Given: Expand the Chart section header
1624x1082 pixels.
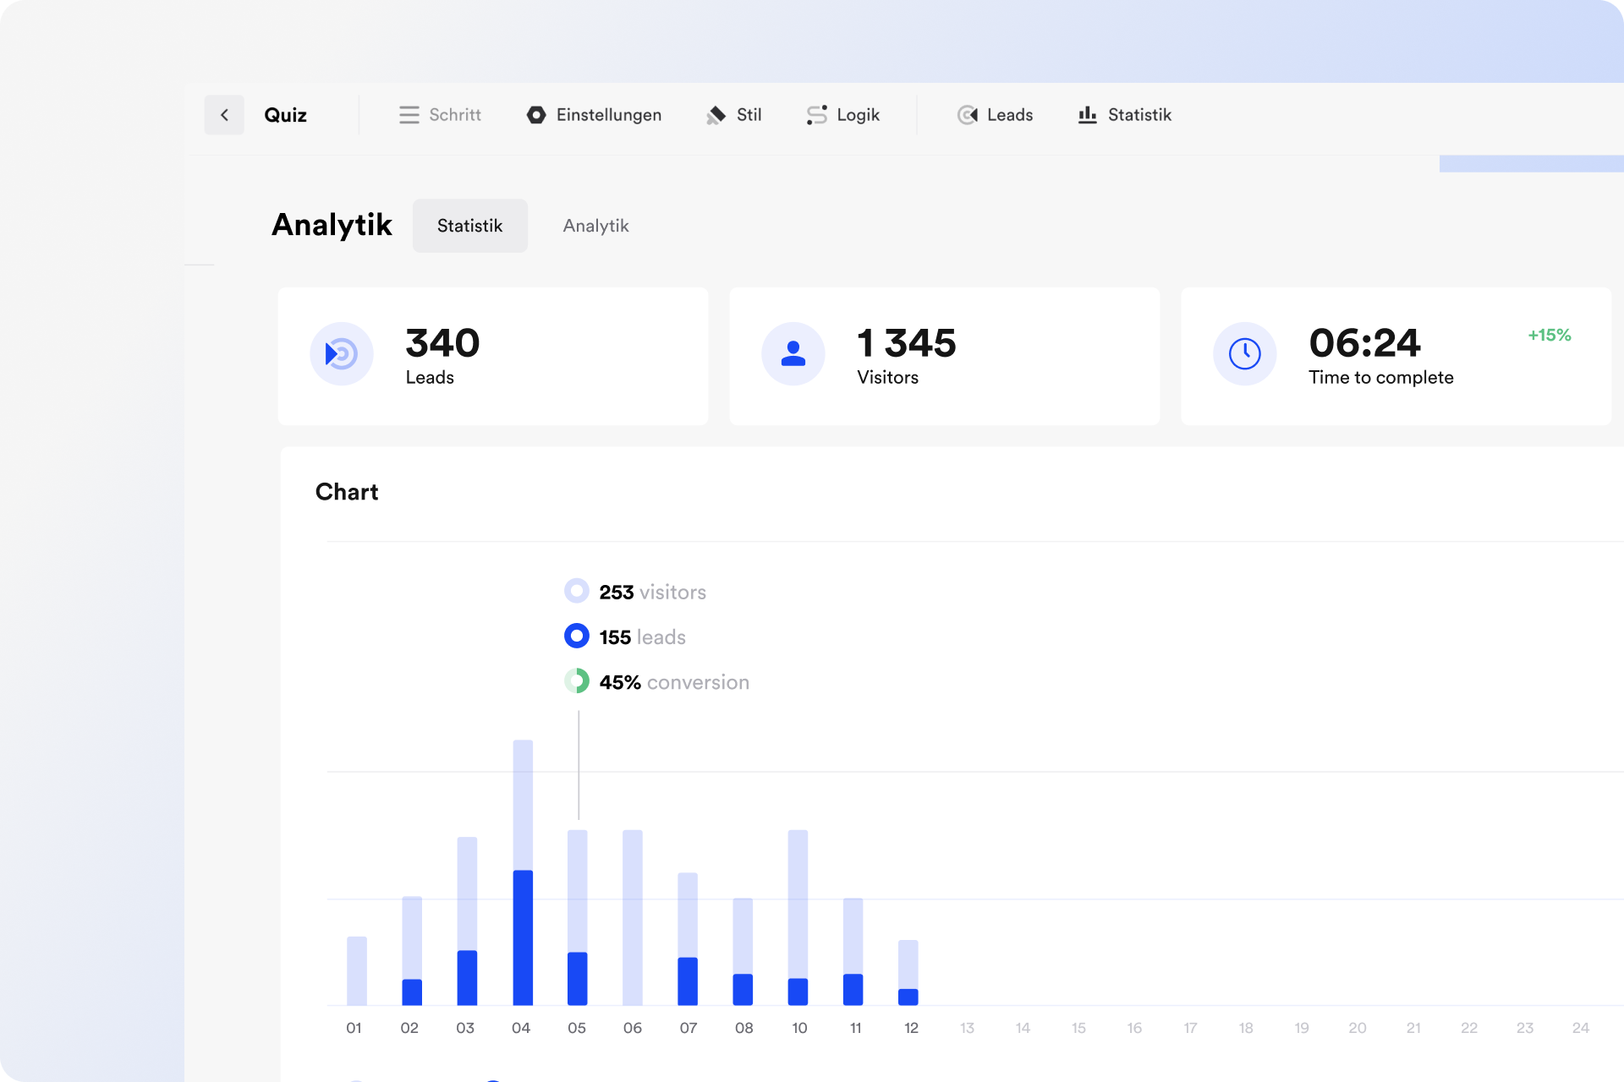Looking at the screenshot, I should click(x=347, y=491).
